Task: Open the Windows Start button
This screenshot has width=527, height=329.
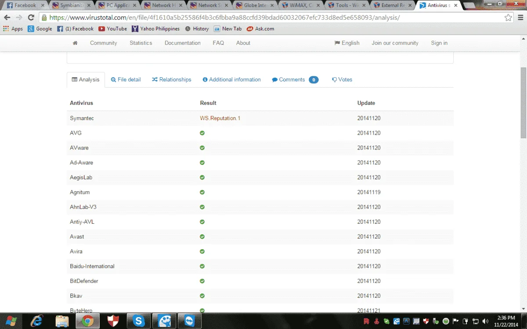Action: click(11, 321)
